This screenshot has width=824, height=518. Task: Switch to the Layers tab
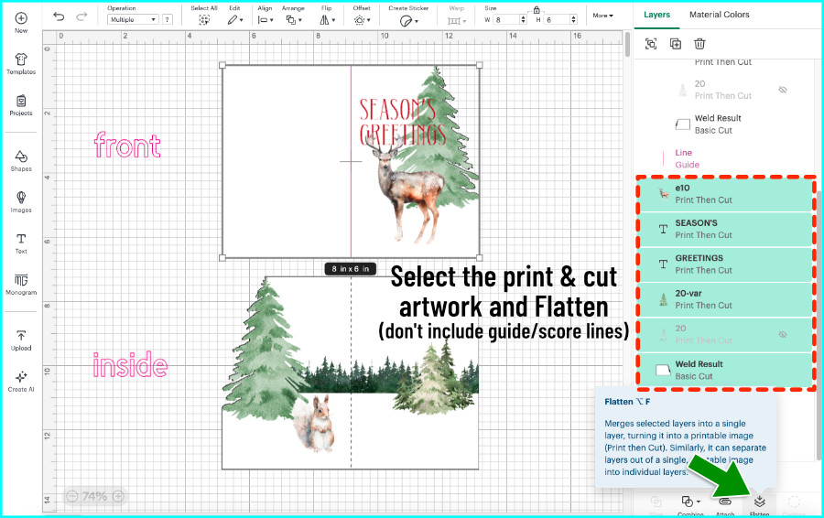(656, 15)
